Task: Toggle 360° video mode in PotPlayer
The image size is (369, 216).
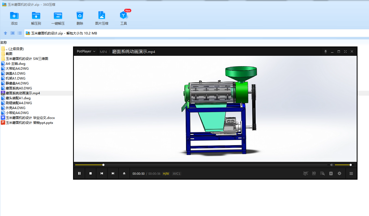Action: point(306,173)
